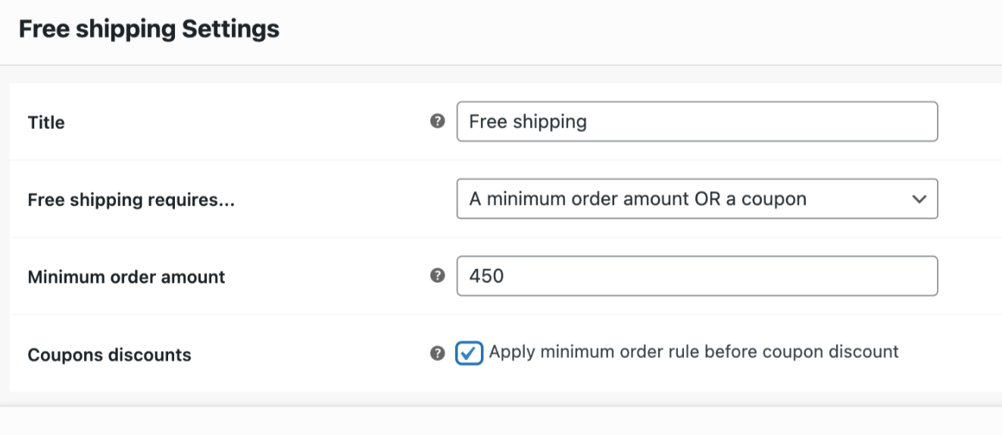Place cursor on the 'Free shipping' title value
This screenshot has width=1002, height=435.
pyautogui.click(x=528, y=121)
